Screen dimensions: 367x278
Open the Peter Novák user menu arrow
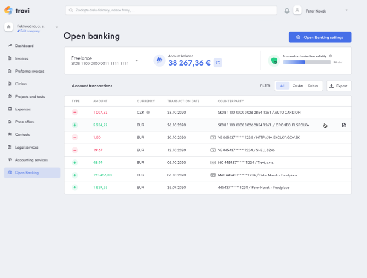pos(347,10)
